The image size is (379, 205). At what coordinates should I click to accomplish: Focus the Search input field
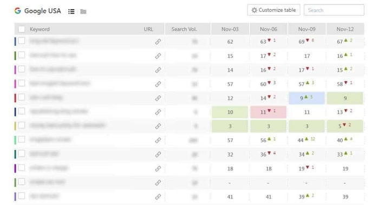[x=334, y=10]
